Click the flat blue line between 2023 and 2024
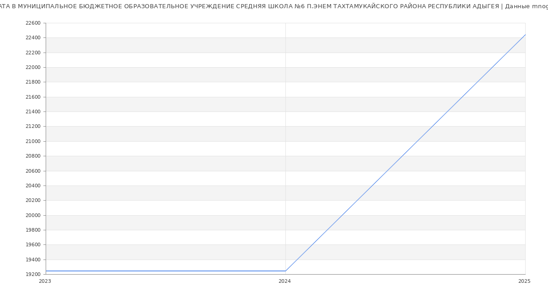Image resolution: width=548 pixels, height=297 pixels. [x=164, y=271]
